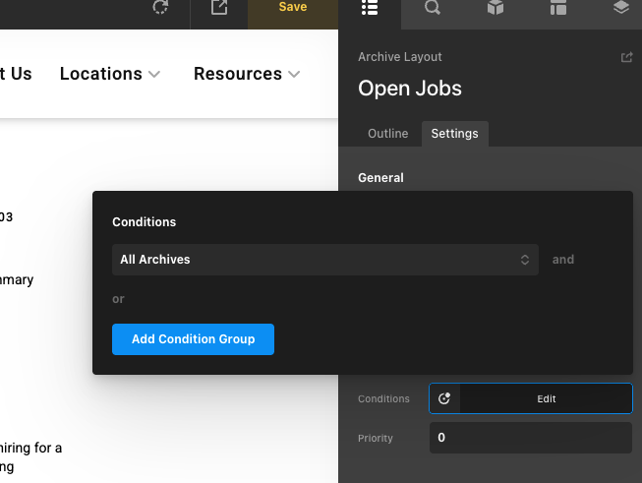This screenshot has height=483, width=642.
Task: Open the stacked layers icon
Action: (620, 9)
